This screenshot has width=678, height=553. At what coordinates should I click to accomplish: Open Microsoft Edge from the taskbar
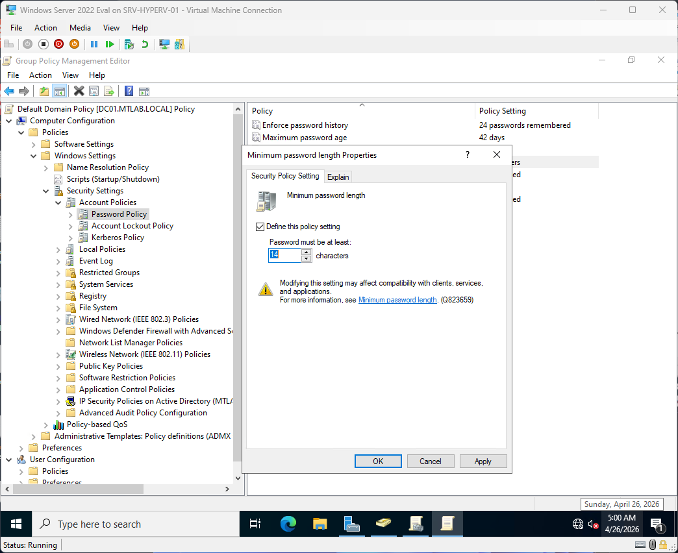(x=288, y=524)
